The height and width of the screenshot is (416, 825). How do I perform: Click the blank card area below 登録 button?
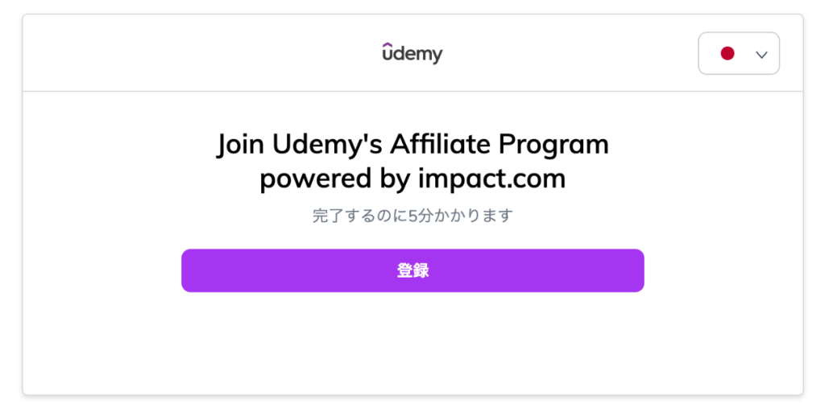[412, 346]
